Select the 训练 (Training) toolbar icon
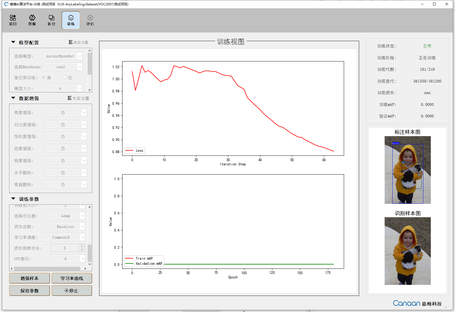The height and width of the screenshot is (312, 455). click(71, 20)
